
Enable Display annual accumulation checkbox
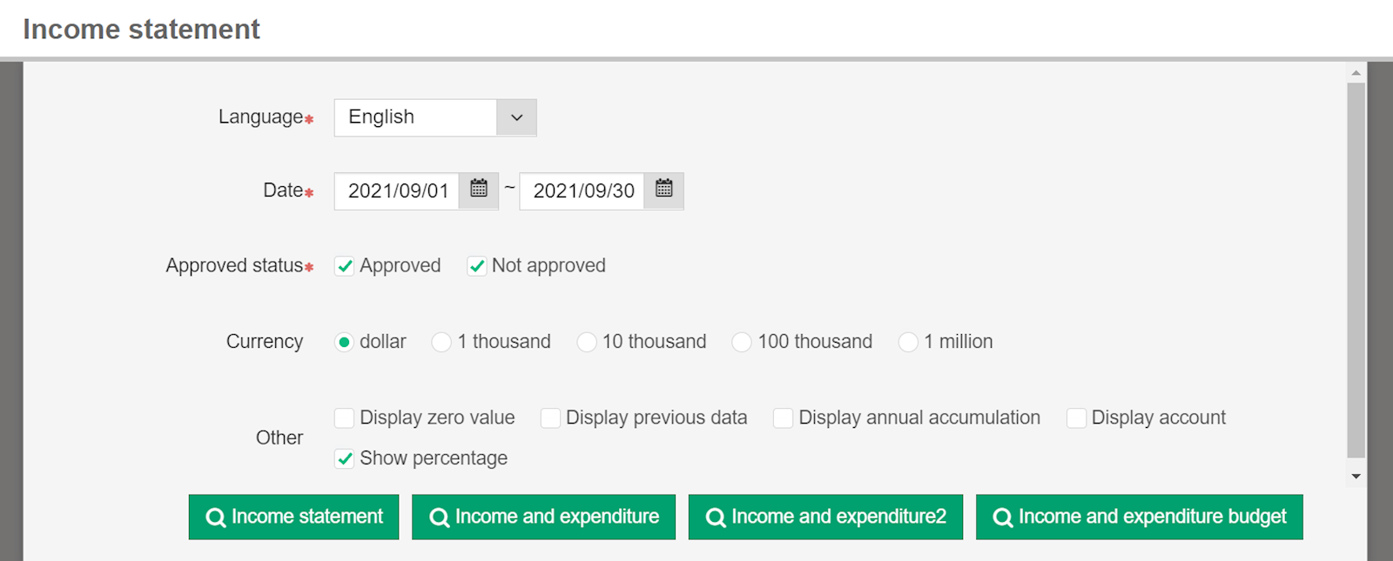point(784,418)
